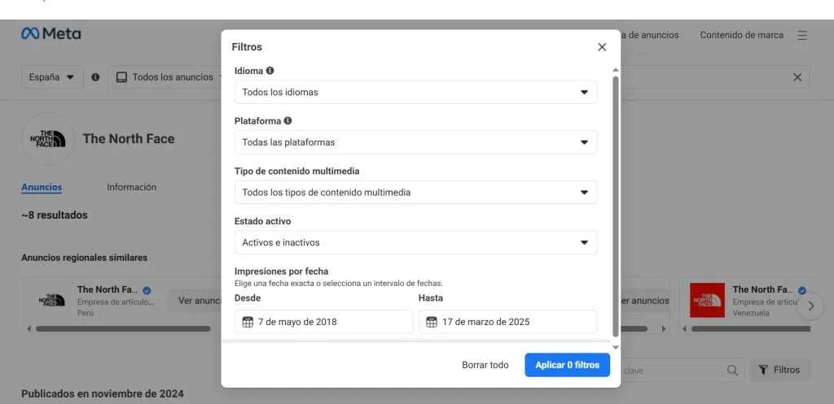Expand the Activos e inactivos dropdown
This screenshot has width=834, height=404.
click(415, 242)
